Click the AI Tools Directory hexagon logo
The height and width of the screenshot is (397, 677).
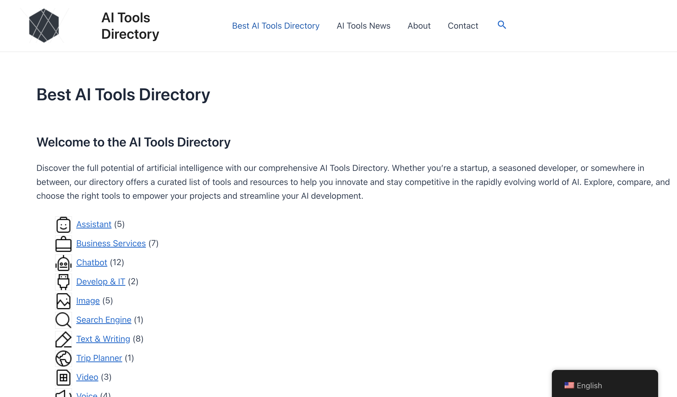(46, 26)
